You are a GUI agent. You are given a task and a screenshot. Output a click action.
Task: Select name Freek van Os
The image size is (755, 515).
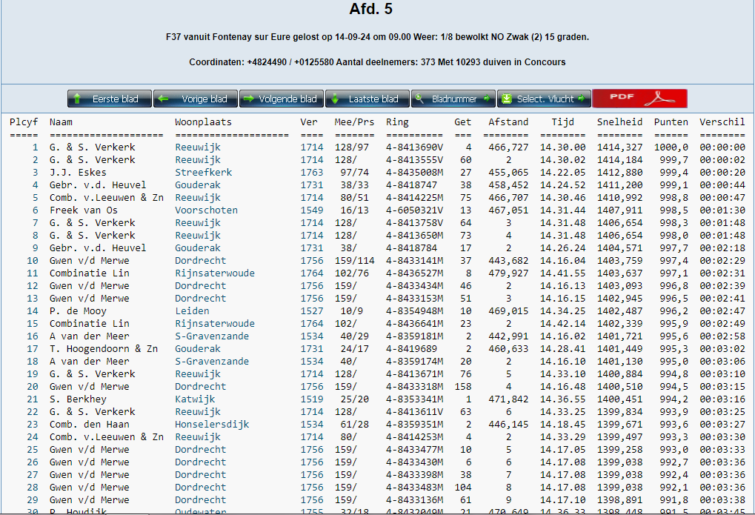click(83, 210)
